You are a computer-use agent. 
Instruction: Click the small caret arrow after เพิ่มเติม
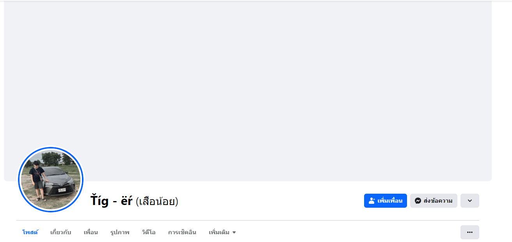(x=234, y=233)
